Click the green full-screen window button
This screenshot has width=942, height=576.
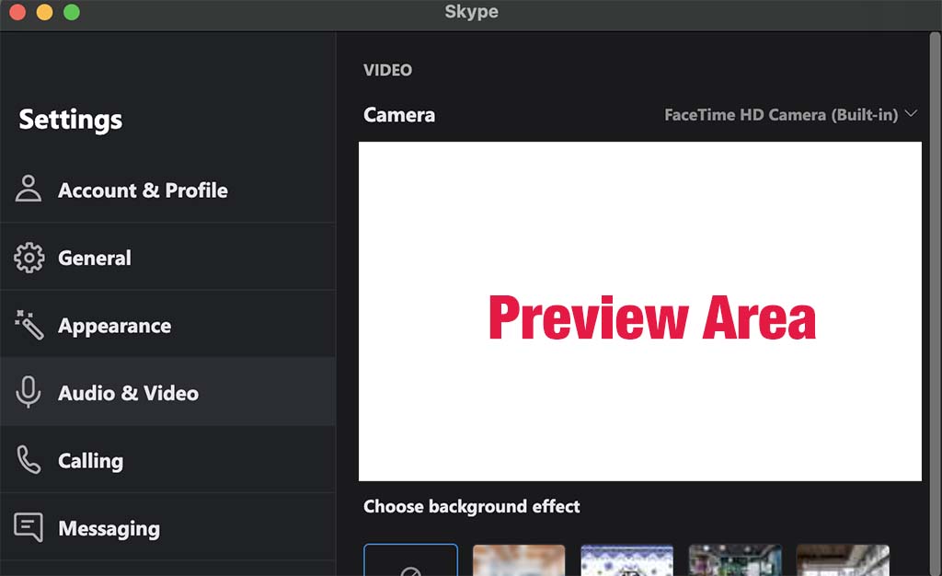click(x=72, y=12)
